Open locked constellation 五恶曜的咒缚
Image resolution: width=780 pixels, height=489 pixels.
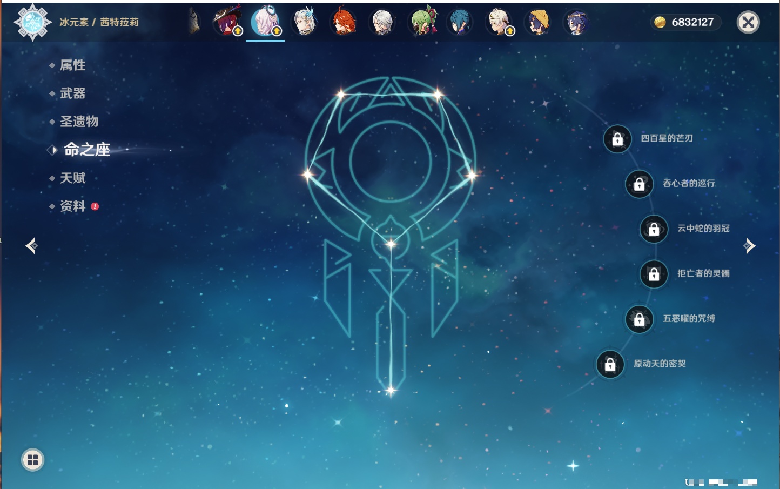639,319
